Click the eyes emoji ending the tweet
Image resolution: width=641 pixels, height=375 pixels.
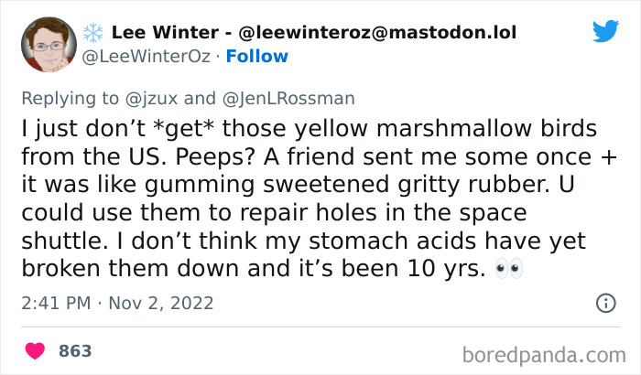[509, 268]
